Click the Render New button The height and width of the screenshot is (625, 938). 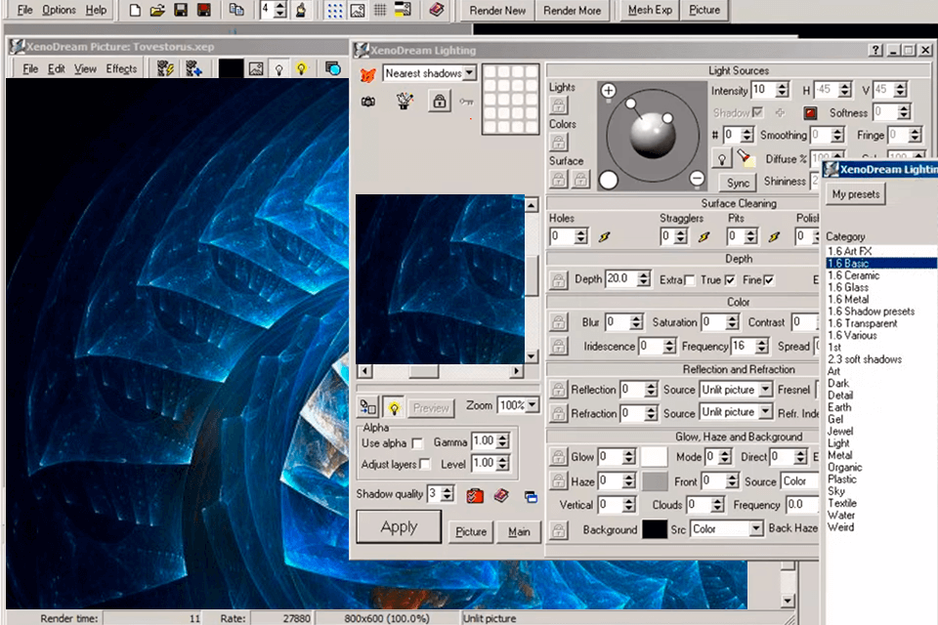point(497,11)
